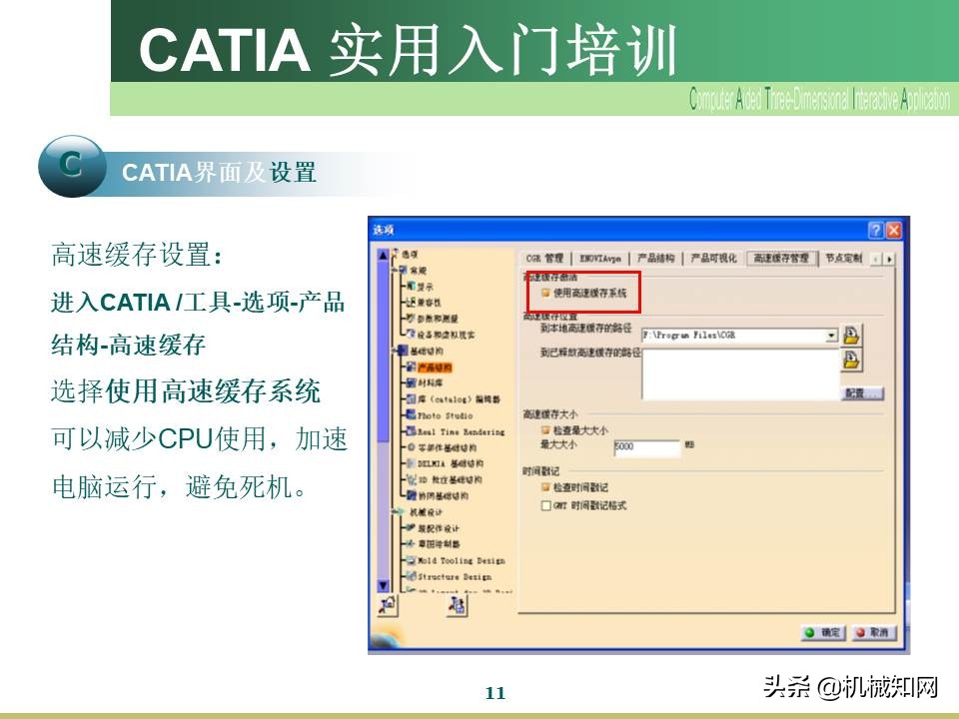Screen dimensions: 959x719
Task: Select the Mold Tooling Design node icon
Action: [412, 560]
